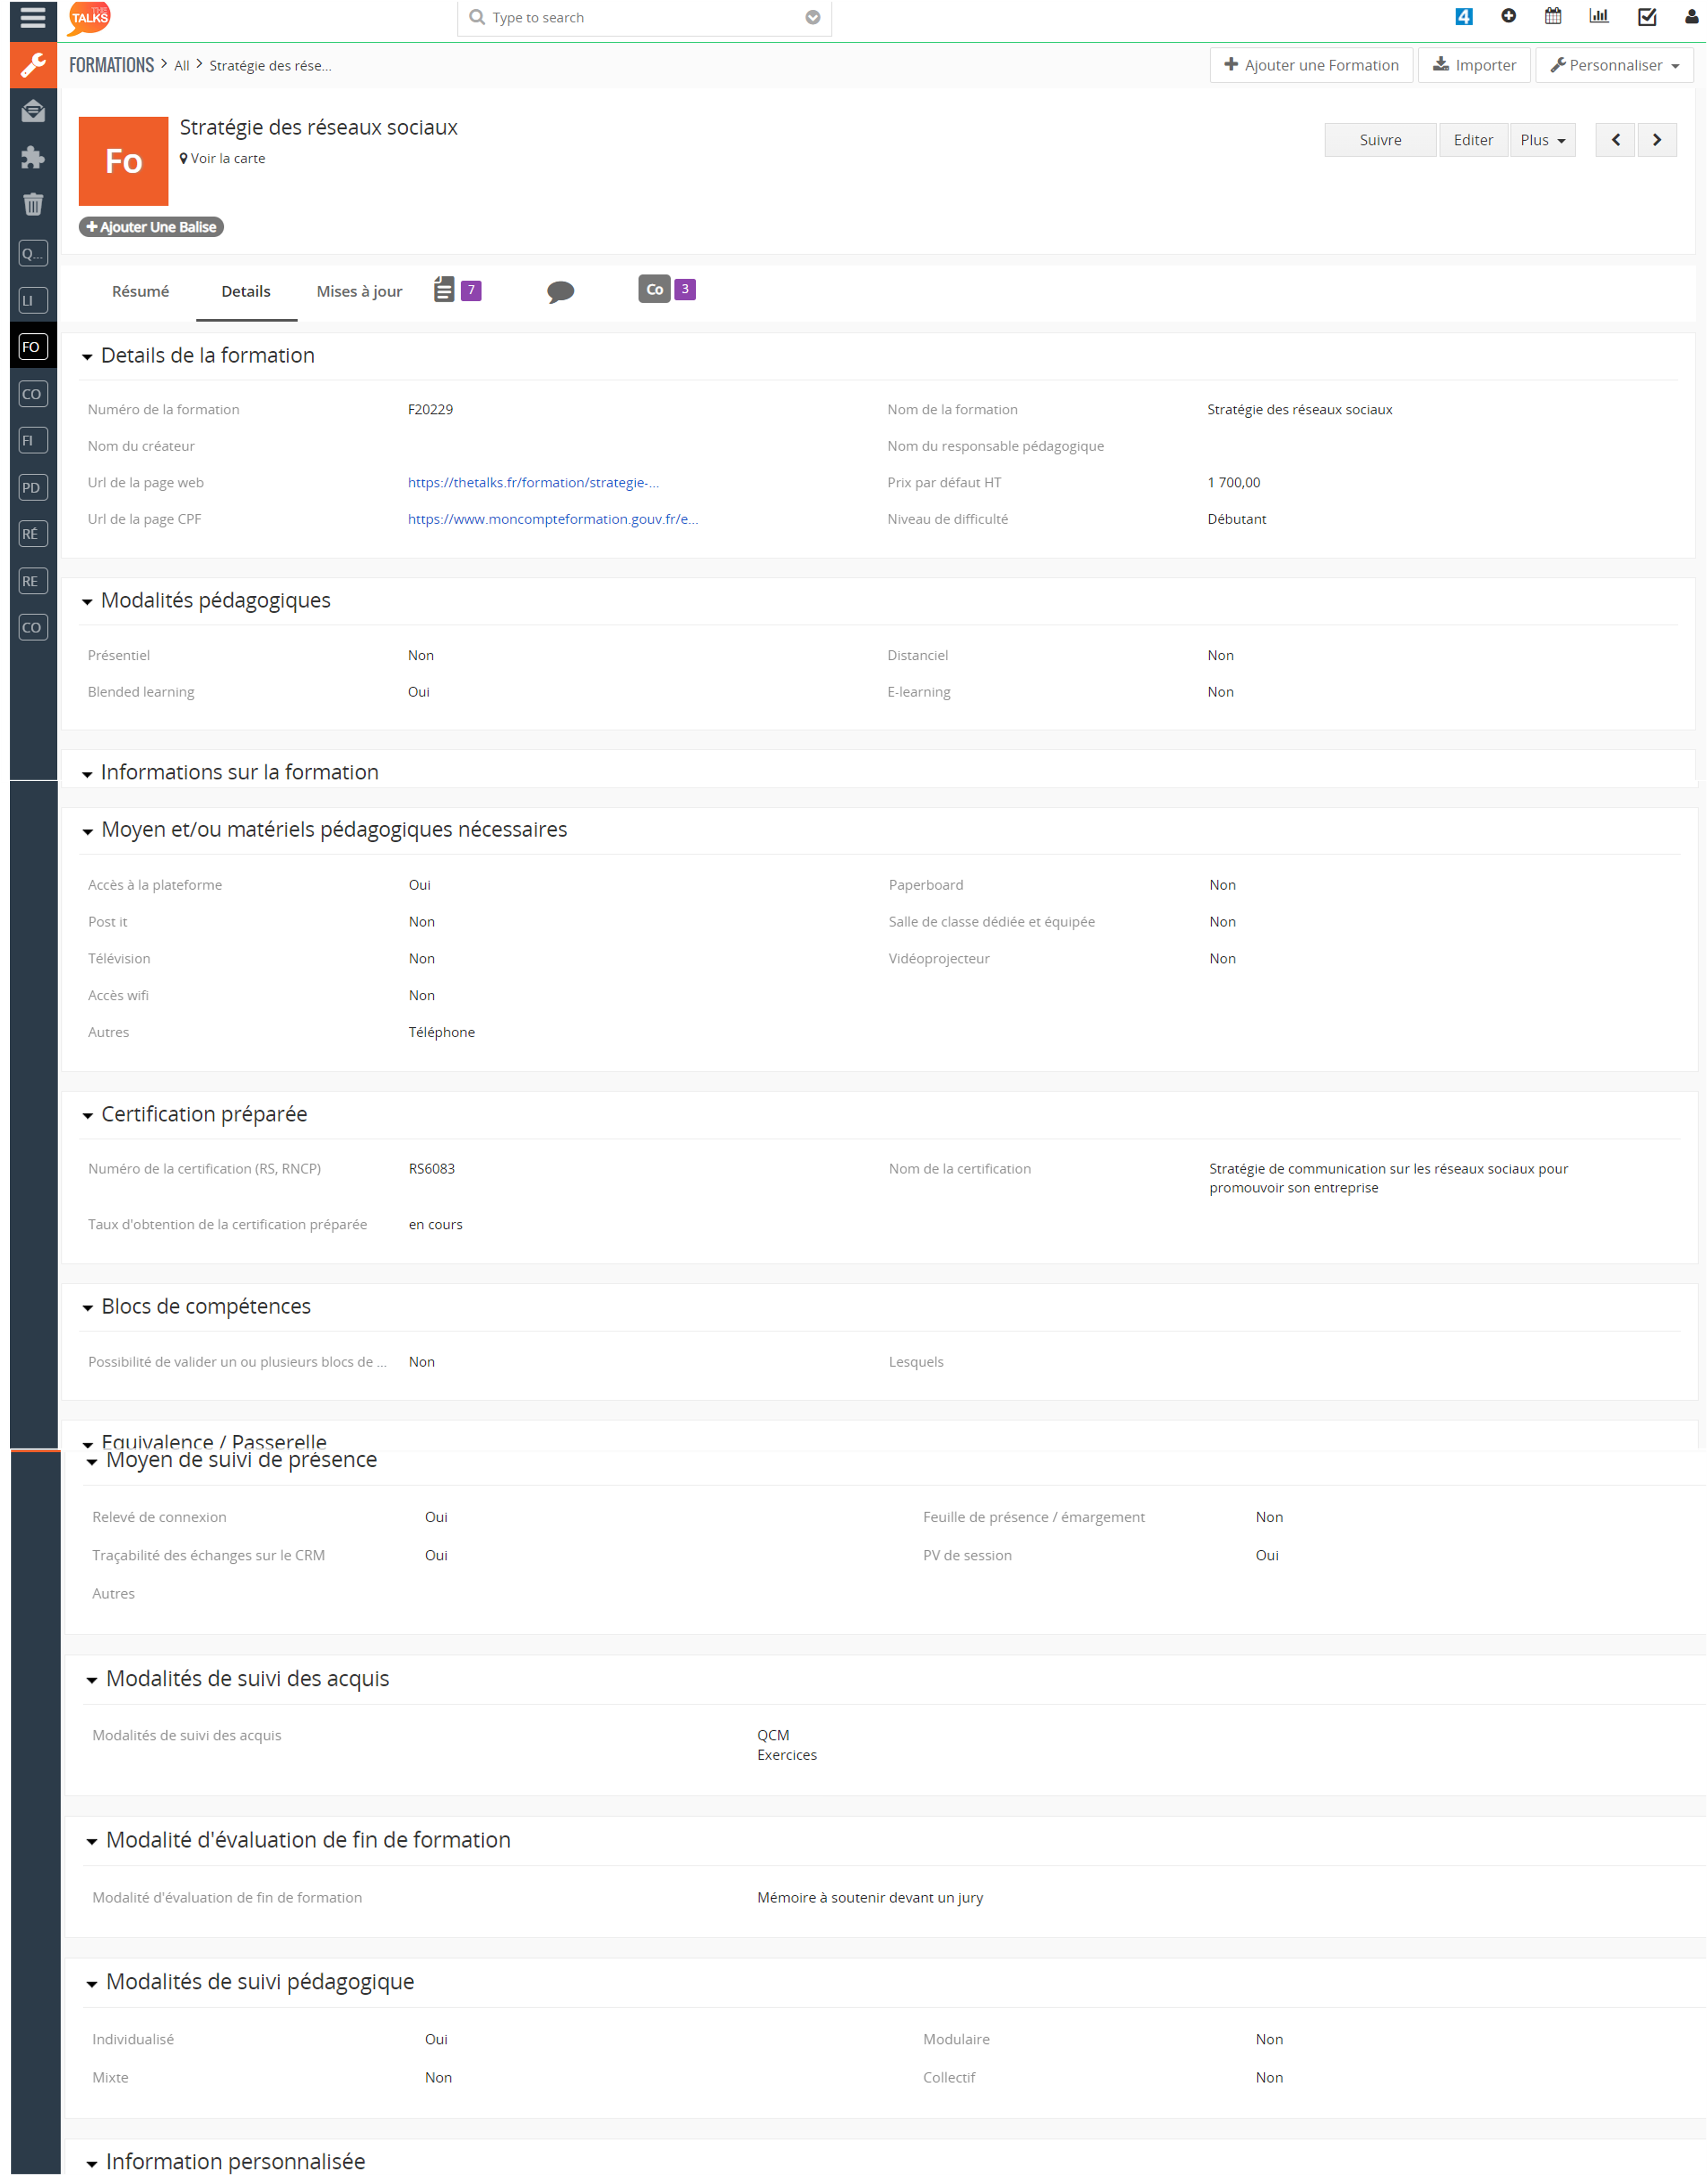1708x2176 pixels.
Task: Click The Talks logo
Action: pos(89,17)
